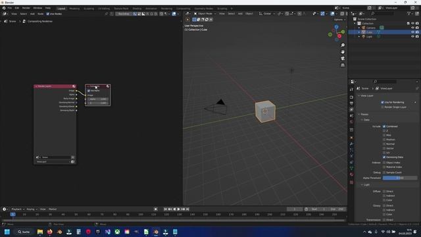Click the Light object icon in outliner
421x237 pixels.
(x=364, y=37)
